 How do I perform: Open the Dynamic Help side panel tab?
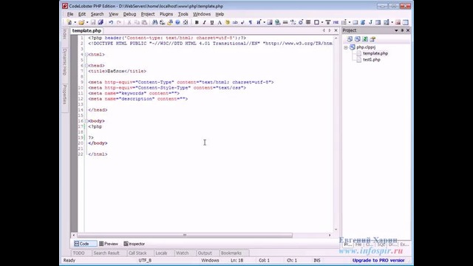(x=64, y=62)
